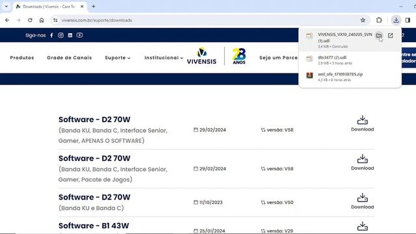Open a new browser tab
This screenshot has height=234, width=416.
[94, 6]
